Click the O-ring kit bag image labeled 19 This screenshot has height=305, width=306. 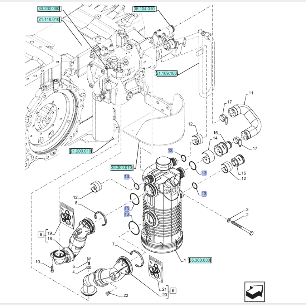click(x=67, y=215)
